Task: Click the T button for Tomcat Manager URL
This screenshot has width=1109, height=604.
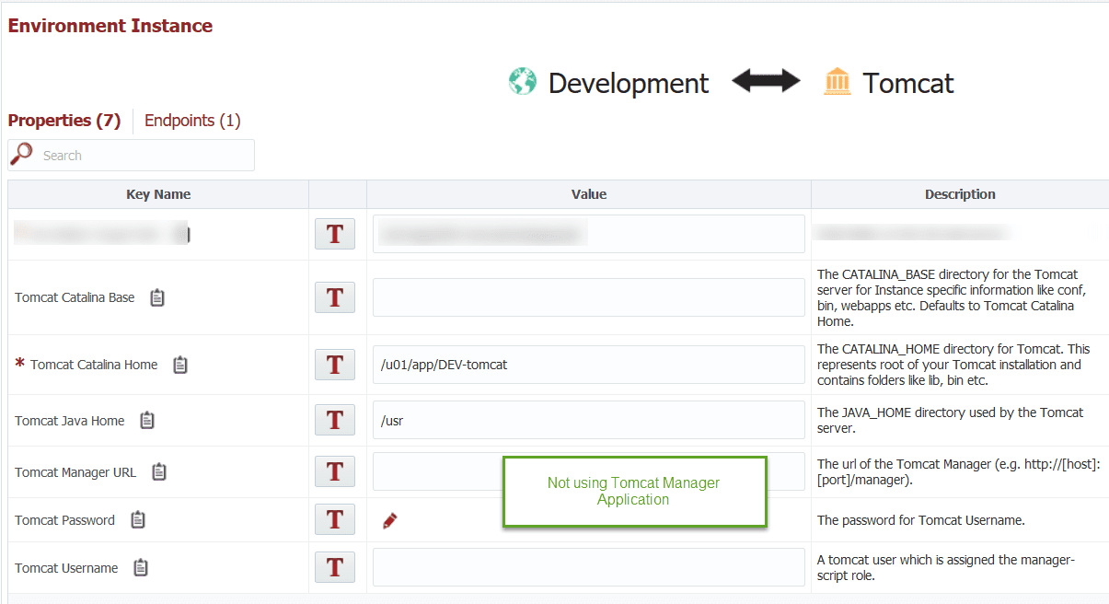Action: point(335,471)
